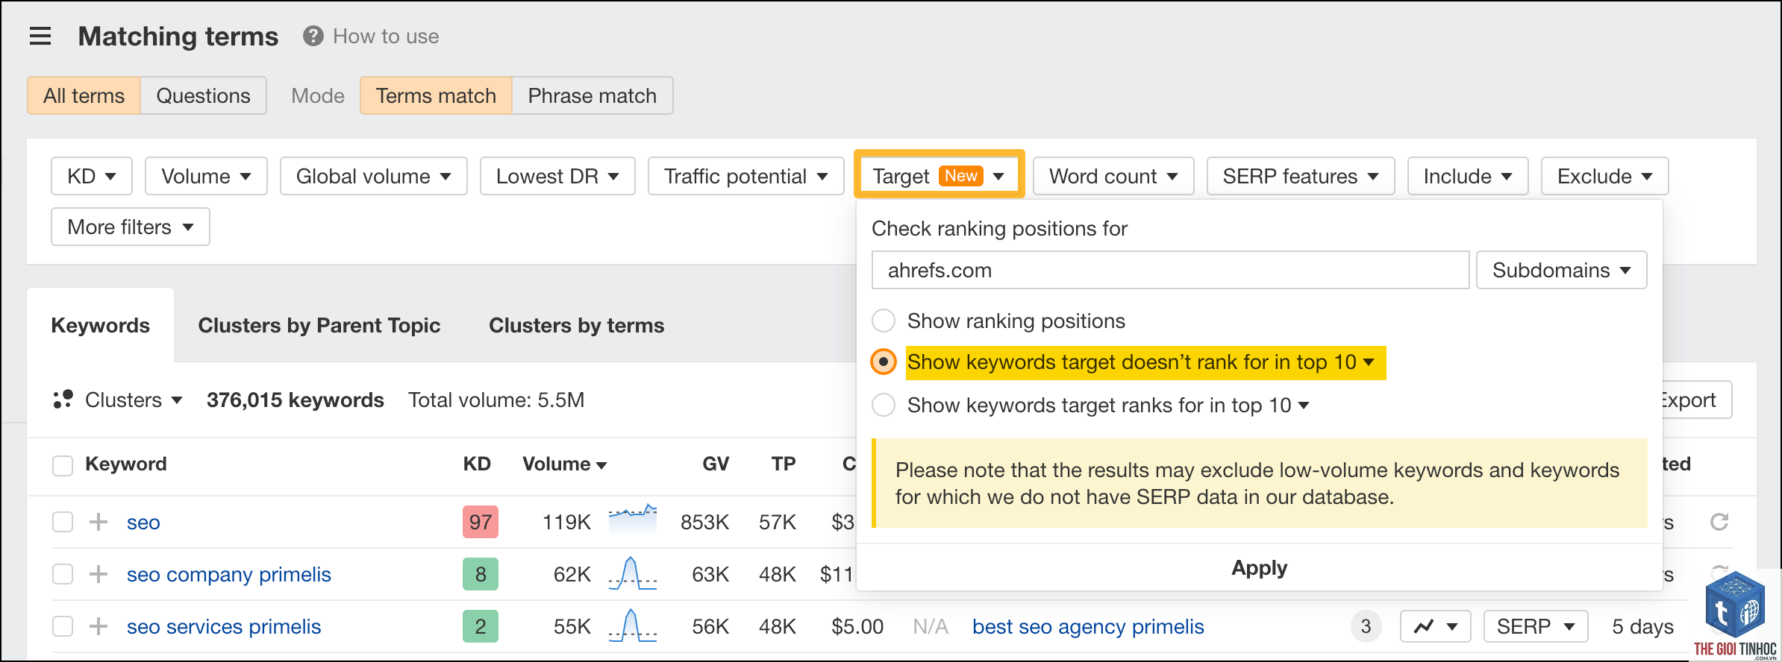This screenshot has width=1782, height=662.
Task: Click the How to use link
Action: click(386, 36)
